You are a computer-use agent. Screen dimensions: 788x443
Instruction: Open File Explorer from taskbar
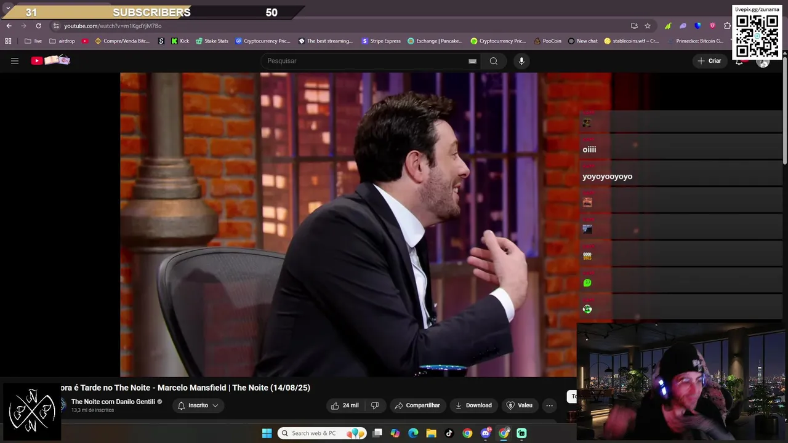431,433
